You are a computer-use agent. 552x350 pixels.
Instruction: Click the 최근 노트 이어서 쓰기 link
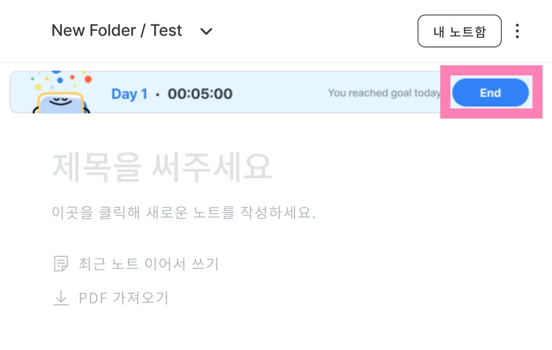coord(149,263)
